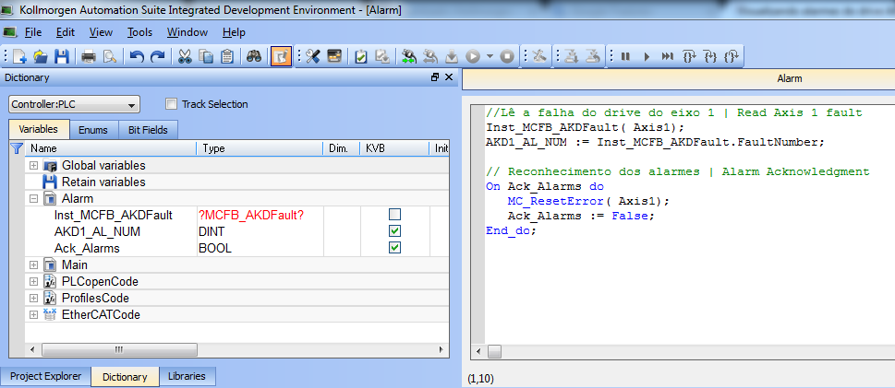Sort by the Type column header

[260, 148]
